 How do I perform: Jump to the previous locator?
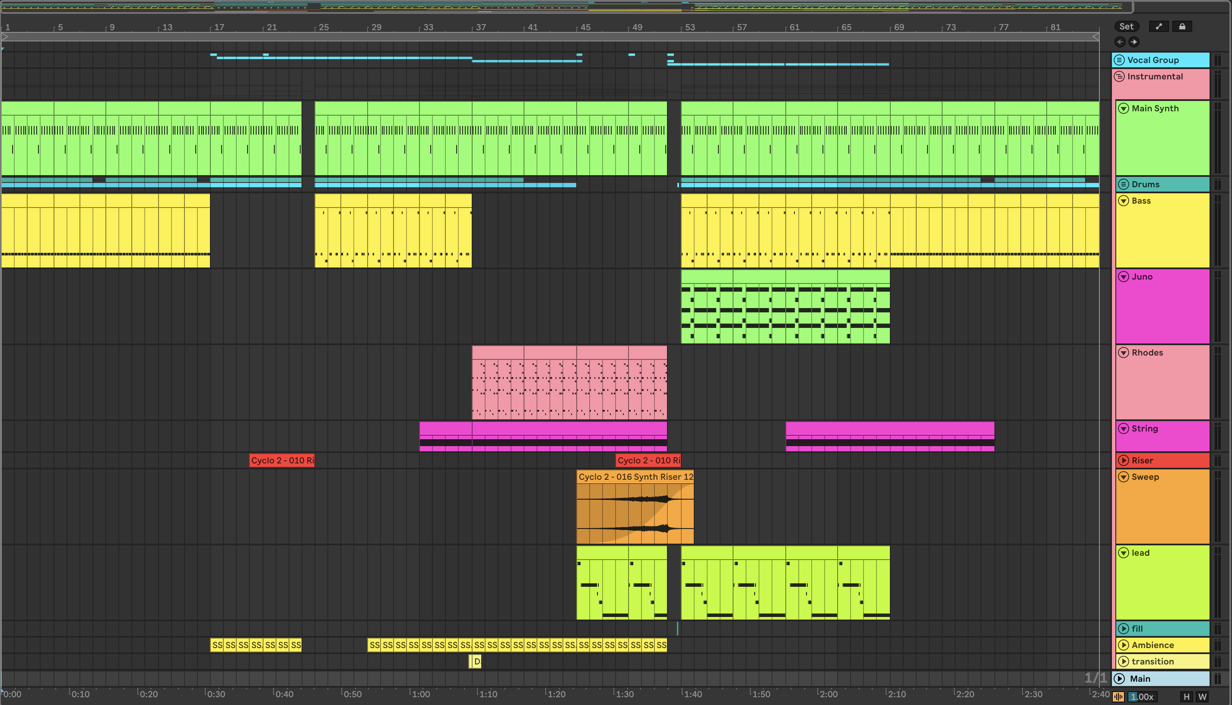pyautogui.click(x=1120, y=42)
